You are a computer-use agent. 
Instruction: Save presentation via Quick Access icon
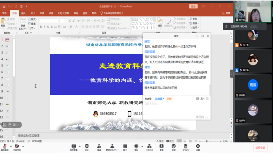[x=4, y=6]
